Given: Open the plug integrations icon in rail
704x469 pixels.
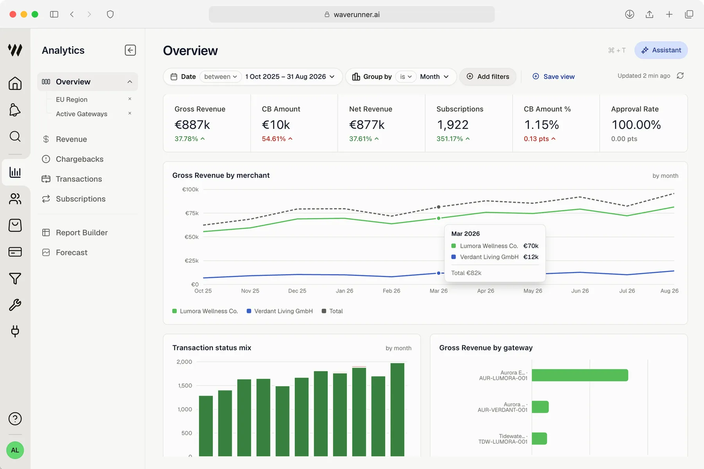Looking at the screenshot, I should tap(15, 331).
